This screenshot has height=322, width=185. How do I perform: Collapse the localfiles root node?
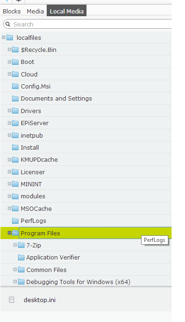click(x=4, y=38)
